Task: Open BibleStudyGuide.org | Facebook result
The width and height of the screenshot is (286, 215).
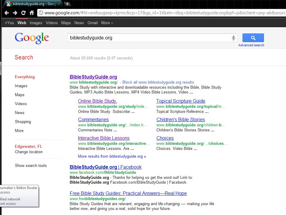Action: pyautogui.click(x=105, y=167)
